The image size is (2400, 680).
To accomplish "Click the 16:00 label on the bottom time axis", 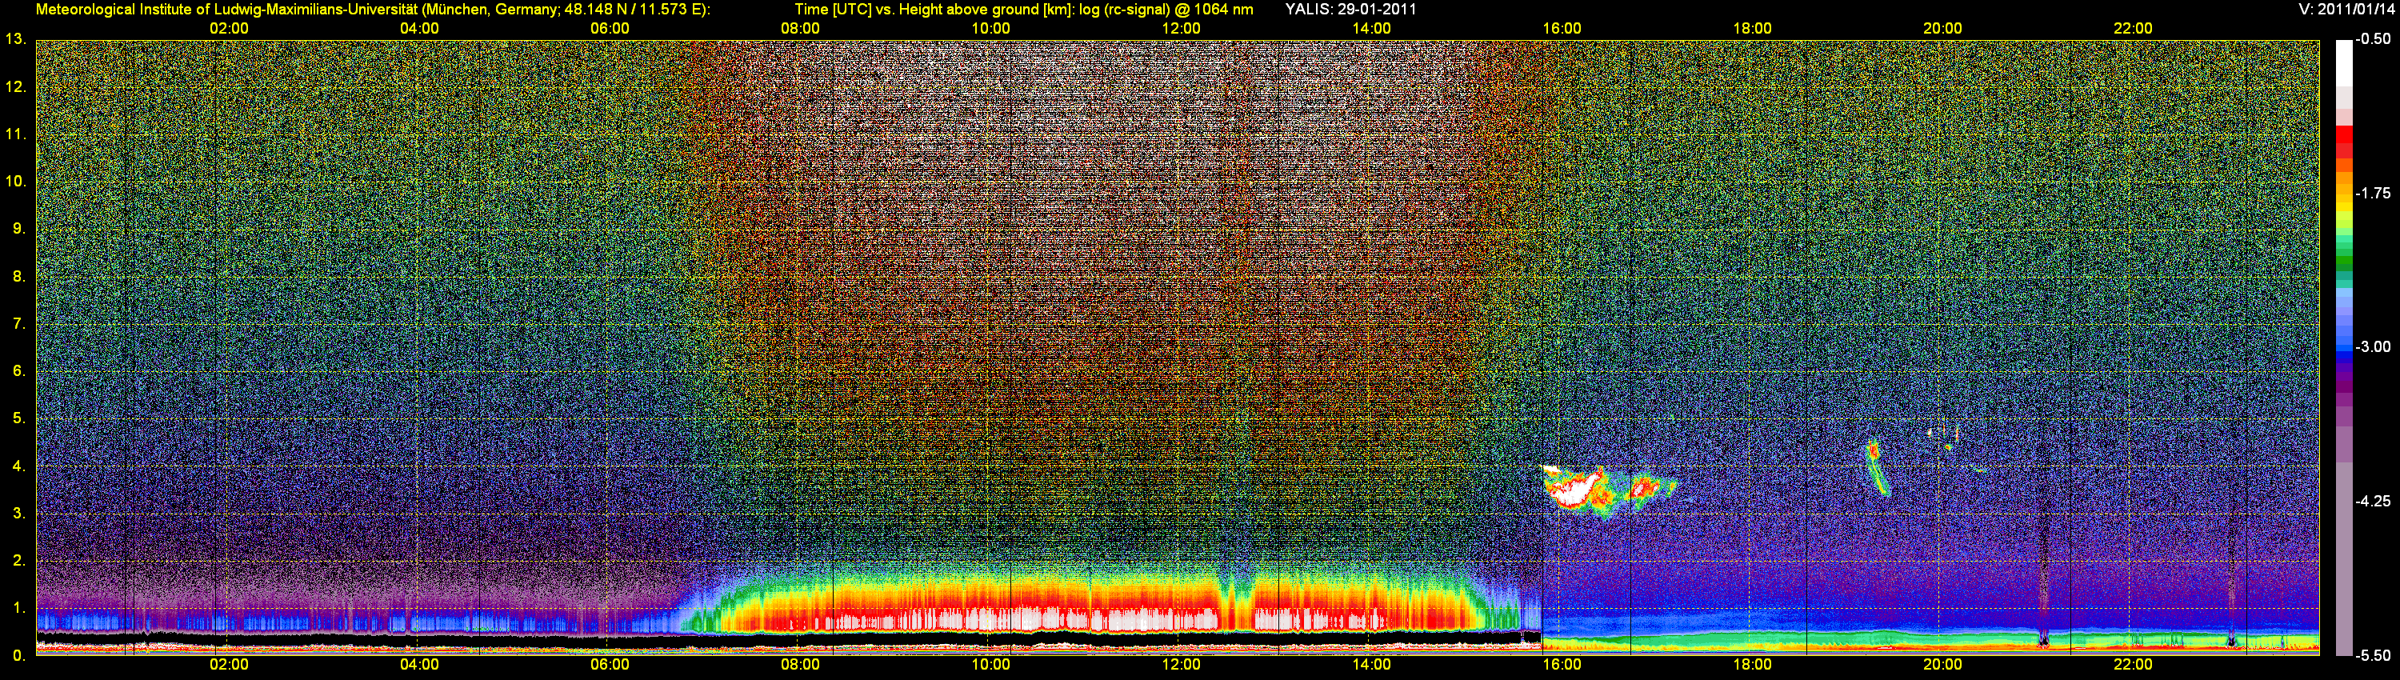I will [x=1562, y=665].
